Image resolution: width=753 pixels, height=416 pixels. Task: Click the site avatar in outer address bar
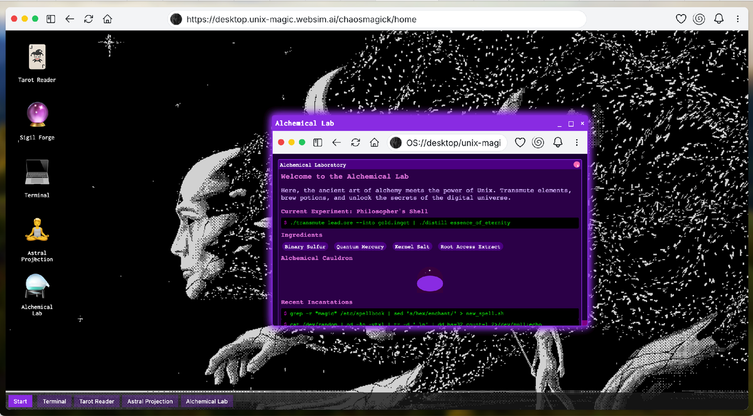click(x=176, y=19)
